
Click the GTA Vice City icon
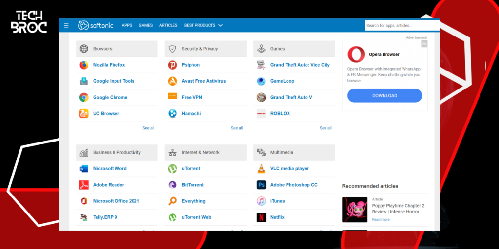(x=261, y=65)
